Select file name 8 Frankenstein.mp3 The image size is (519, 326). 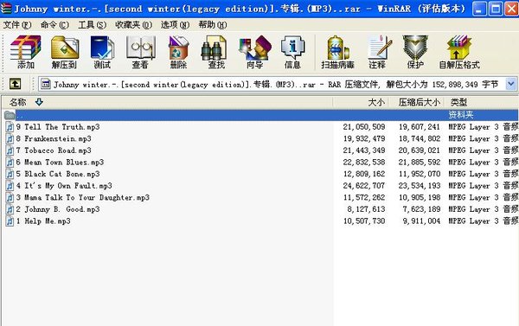tap(54, 138)
